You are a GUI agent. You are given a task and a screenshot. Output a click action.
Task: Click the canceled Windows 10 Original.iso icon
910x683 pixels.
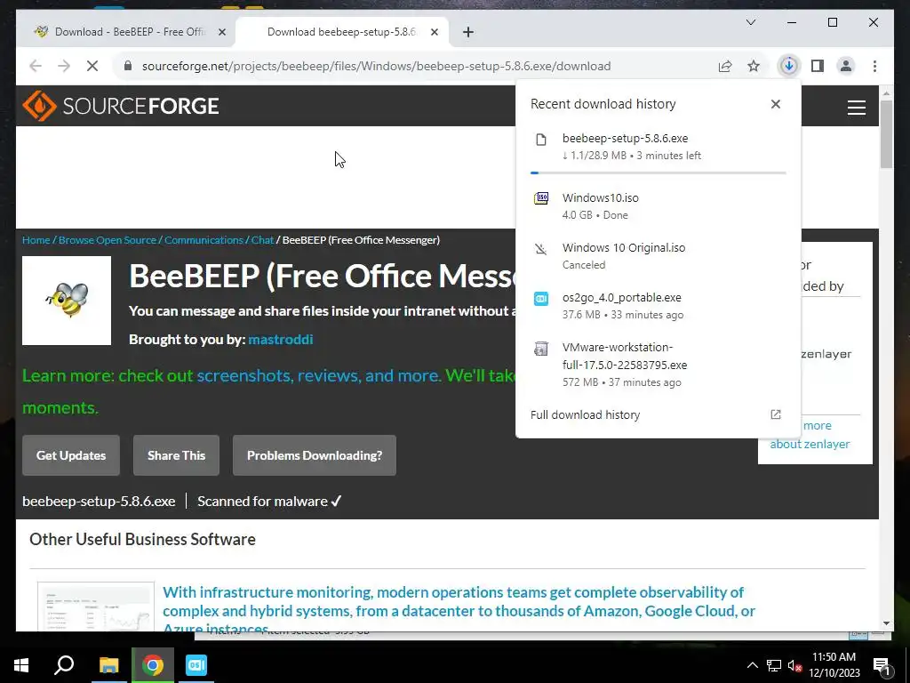(541, 249)
